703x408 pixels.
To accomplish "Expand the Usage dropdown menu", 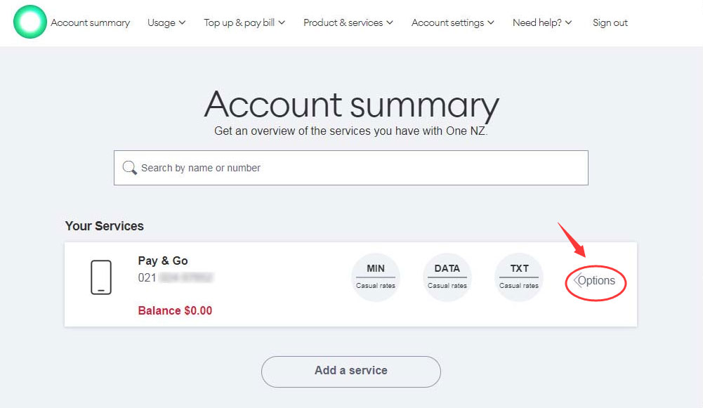I will 166,22.
